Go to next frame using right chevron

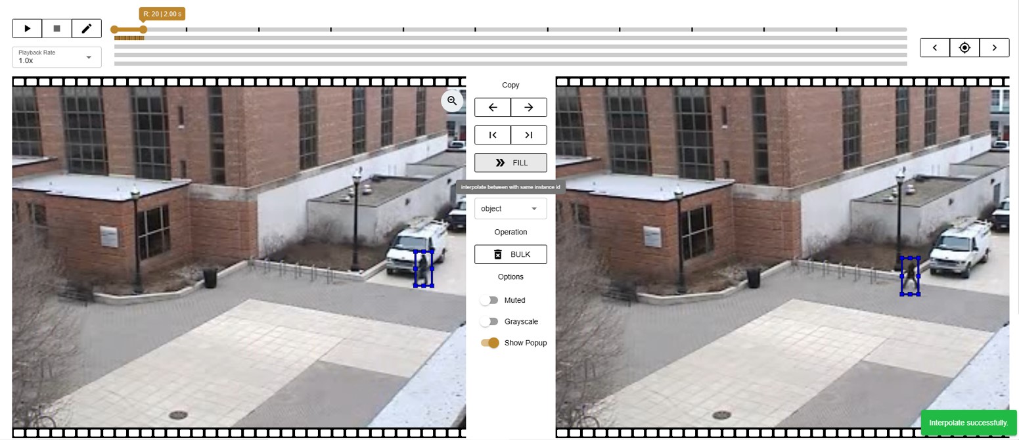(x=994, y=47)
